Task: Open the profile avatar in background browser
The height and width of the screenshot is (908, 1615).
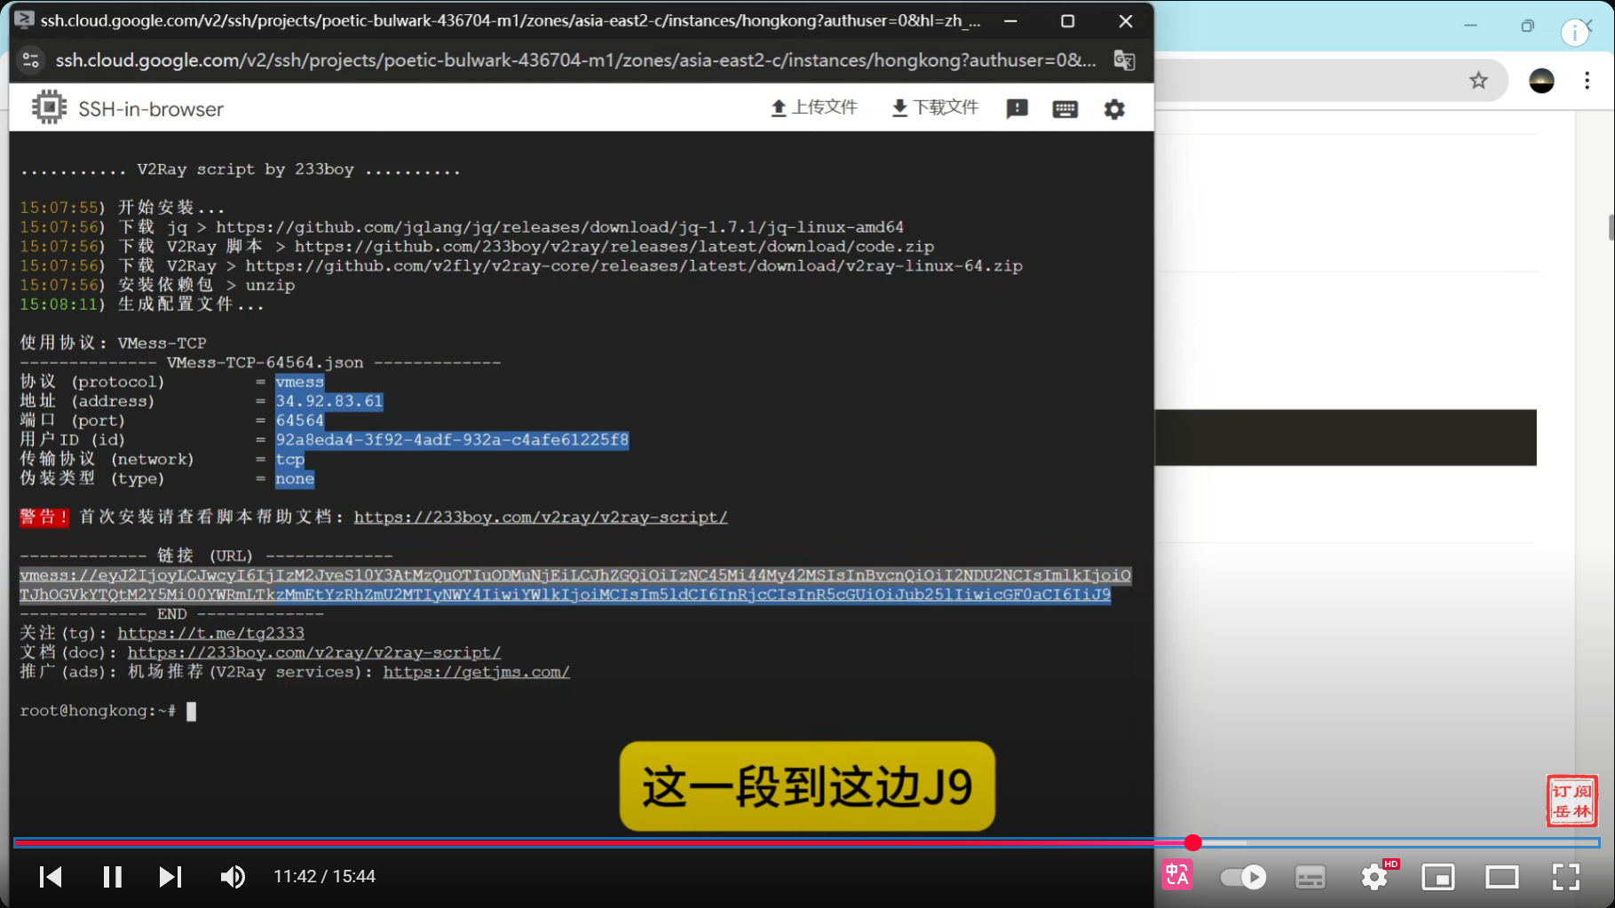Action: (x=1542, y=81)
